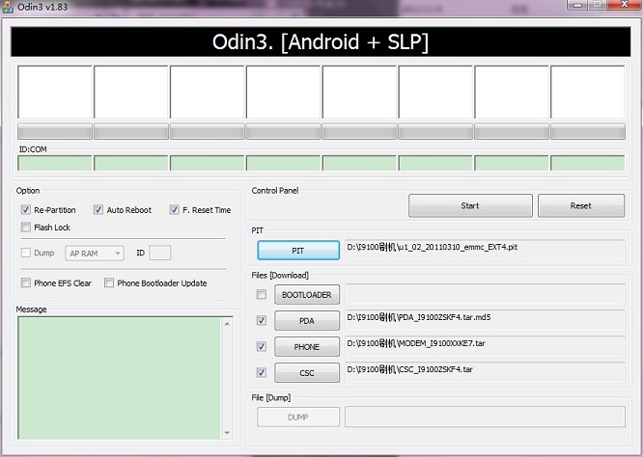Click the first device status box

point(55,93)
